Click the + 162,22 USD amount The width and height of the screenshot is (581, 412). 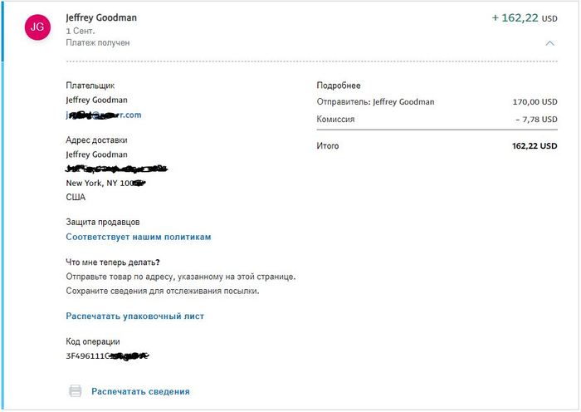point(525,17)
